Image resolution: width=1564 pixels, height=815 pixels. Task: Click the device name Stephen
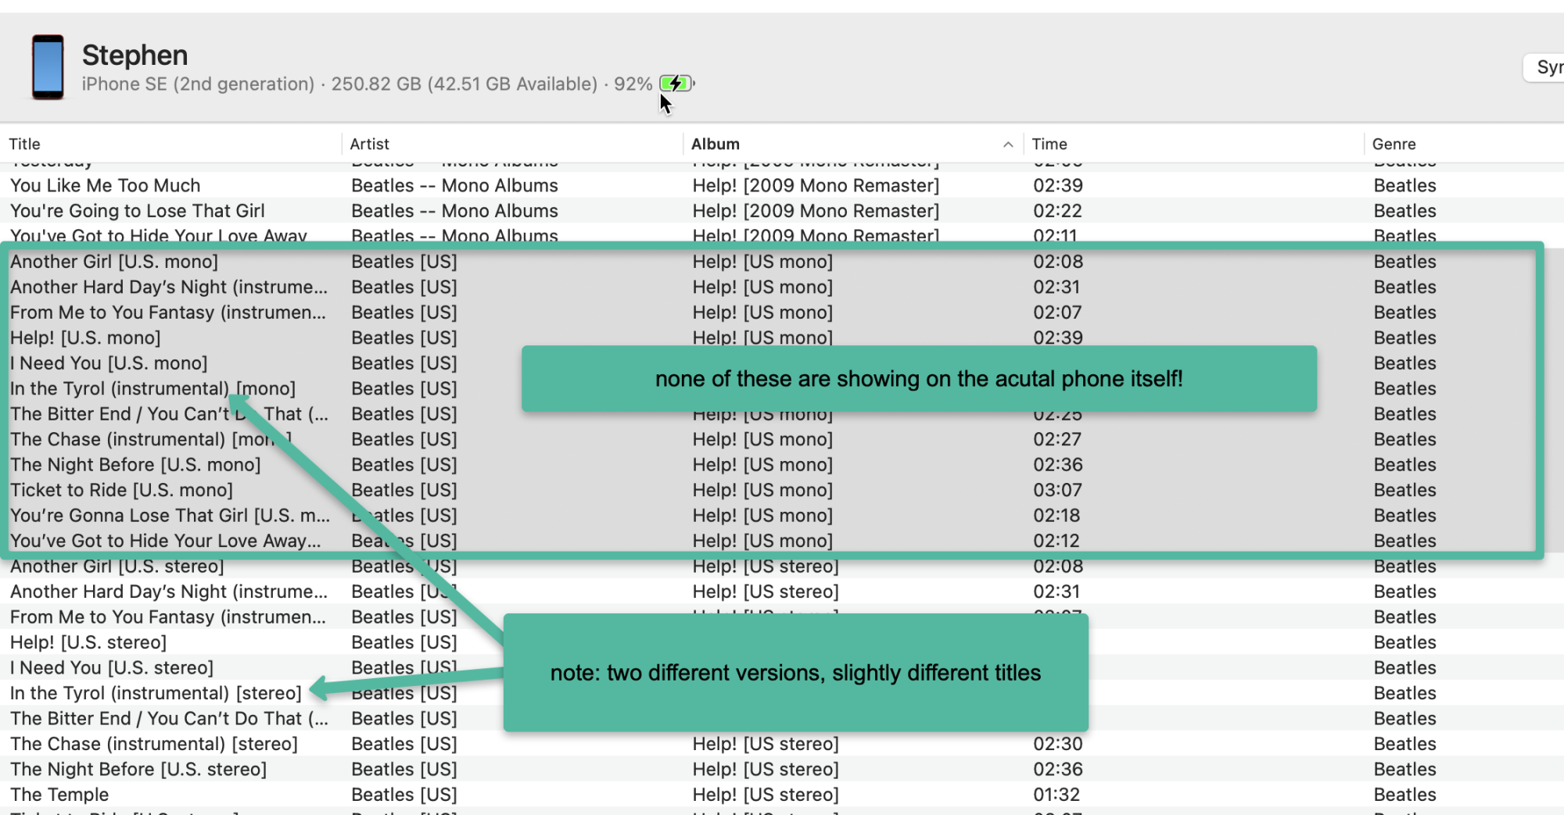tap(135, 55)
